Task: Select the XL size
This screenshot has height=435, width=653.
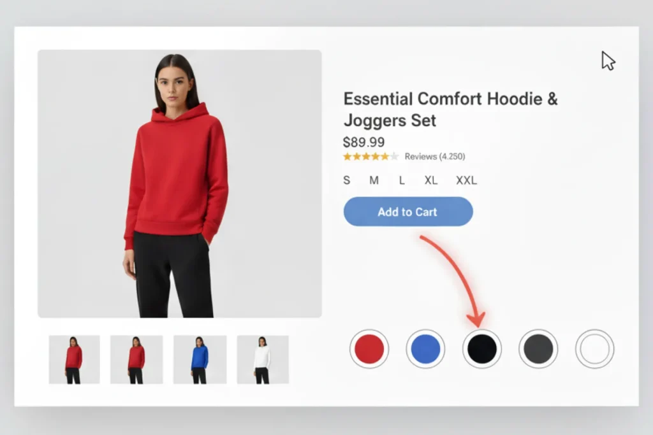Action: click(431, 180)
